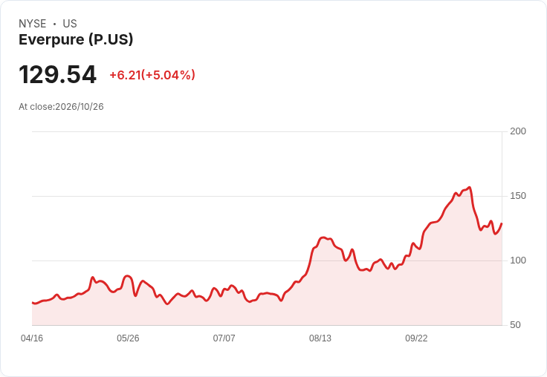Click the 129.54 current price
Screen dimensions: 547x377
57,74
